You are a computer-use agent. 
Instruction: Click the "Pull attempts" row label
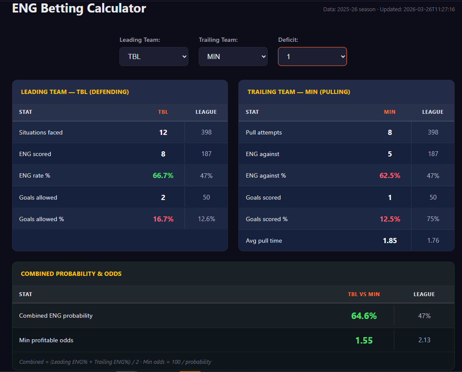point(264,133)
